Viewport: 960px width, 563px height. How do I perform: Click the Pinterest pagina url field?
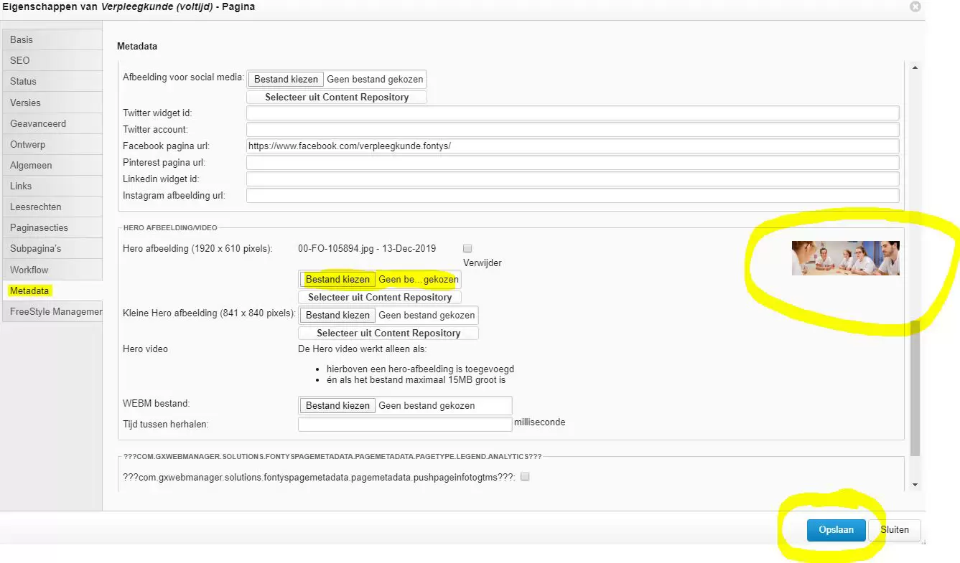572,162
